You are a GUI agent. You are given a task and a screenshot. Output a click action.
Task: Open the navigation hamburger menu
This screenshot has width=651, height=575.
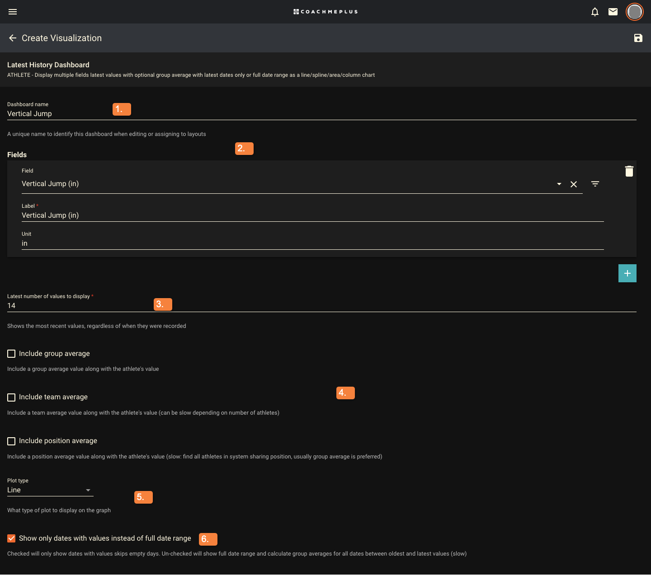coord(12,12)
